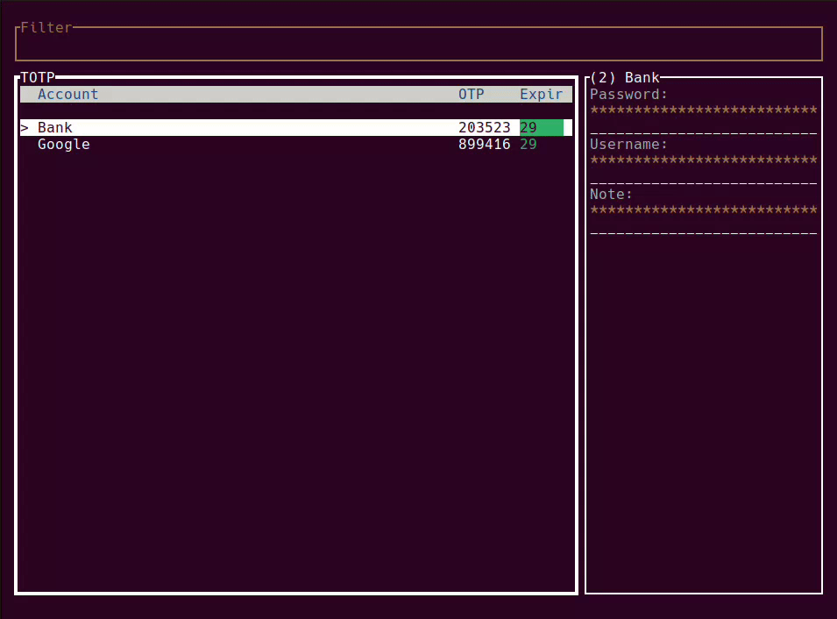Click the Bank OTP code 203523

pos(484,128)
